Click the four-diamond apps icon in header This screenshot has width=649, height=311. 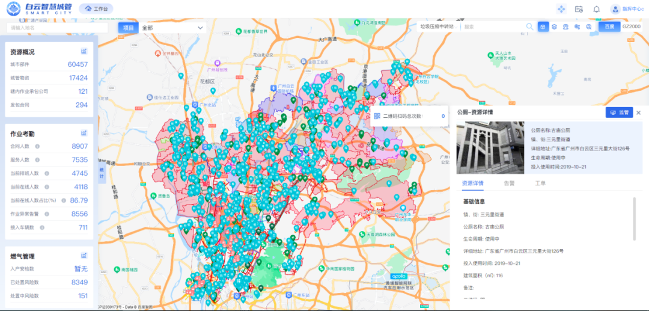[x=561, y=9]
